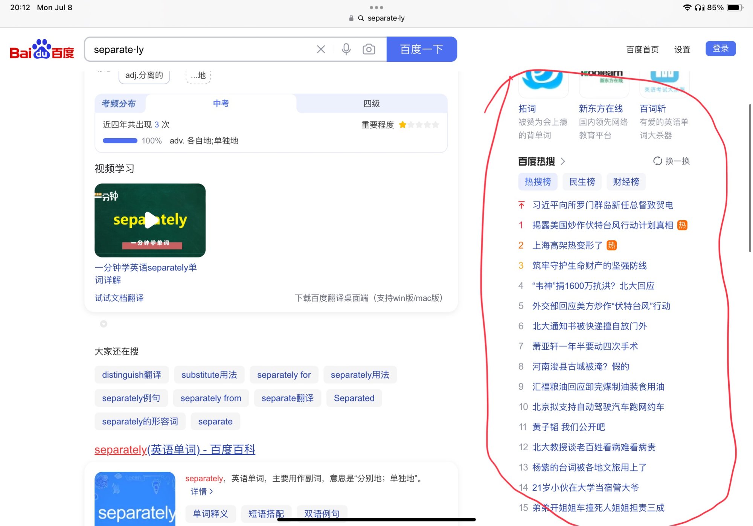Click the blue separately encyclopedia thumbnail
This screenshot has height=526, width=753.
pyautogui.click(x=135, y=499)
